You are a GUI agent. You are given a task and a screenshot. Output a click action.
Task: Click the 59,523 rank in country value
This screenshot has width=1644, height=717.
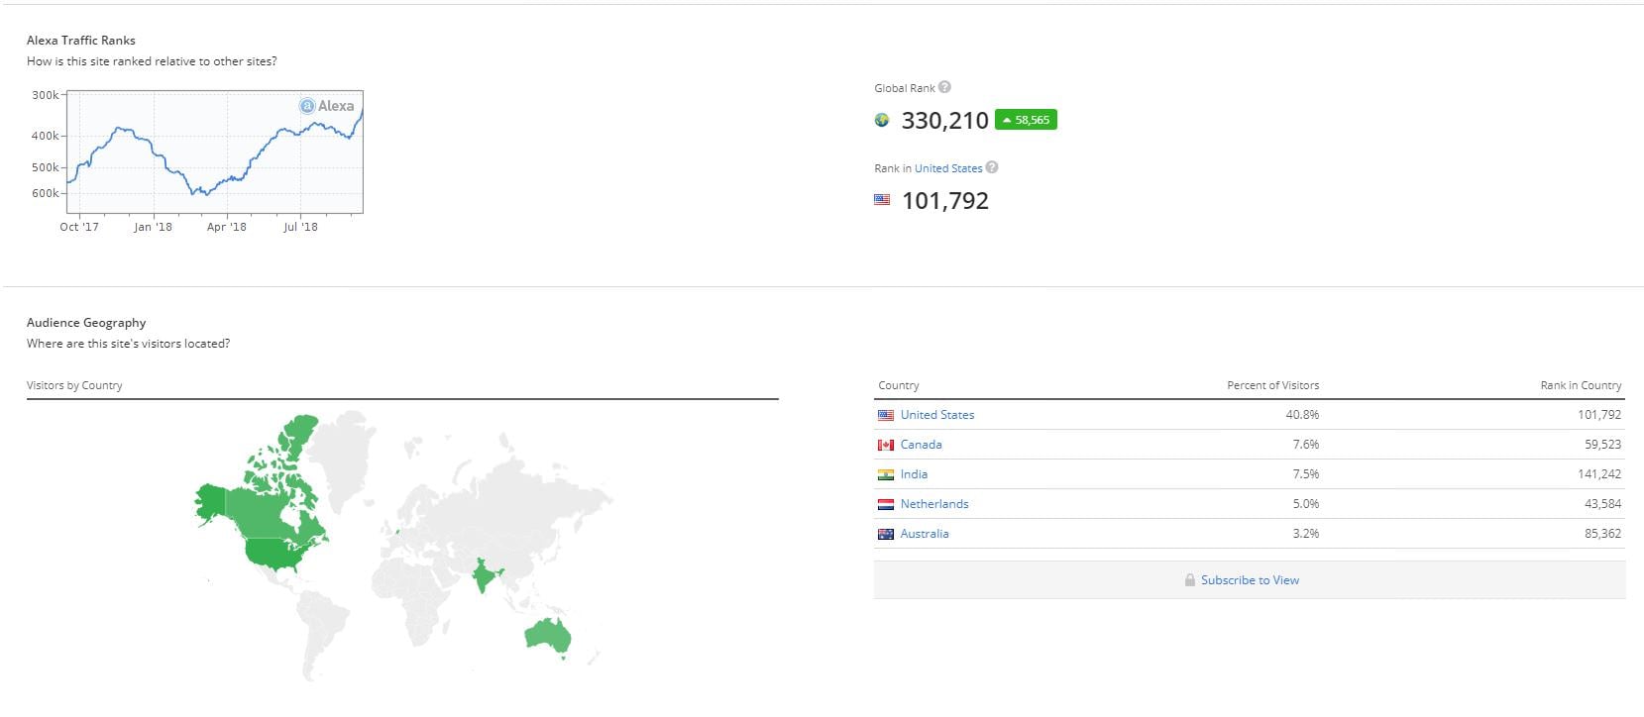1602,445
